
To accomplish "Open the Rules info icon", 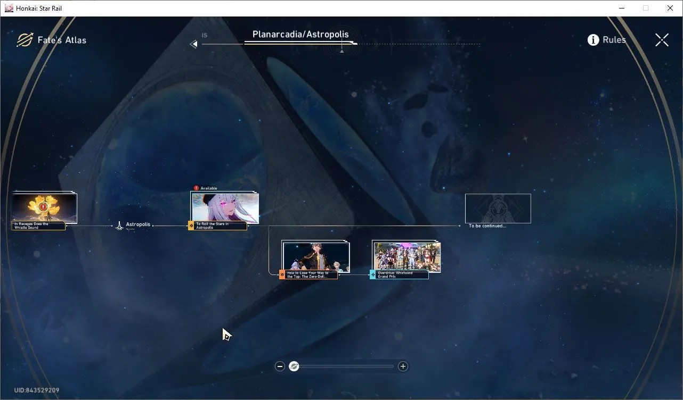I will click(593, 40).
